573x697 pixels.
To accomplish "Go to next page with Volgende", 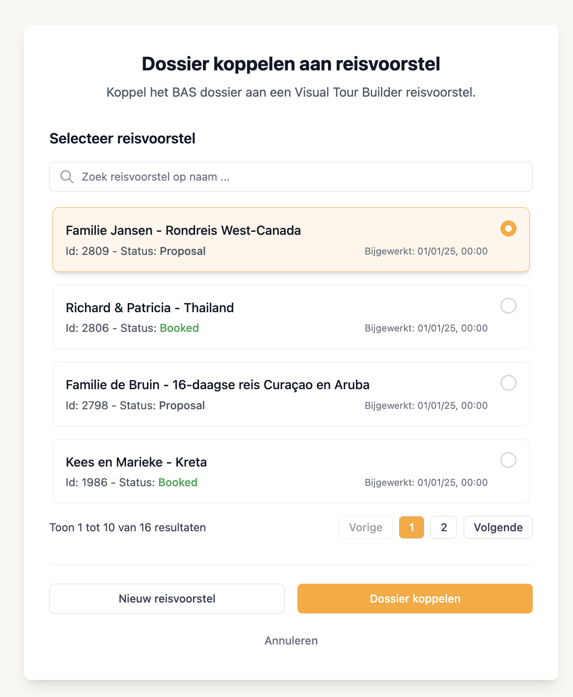I will click(498, 527).
